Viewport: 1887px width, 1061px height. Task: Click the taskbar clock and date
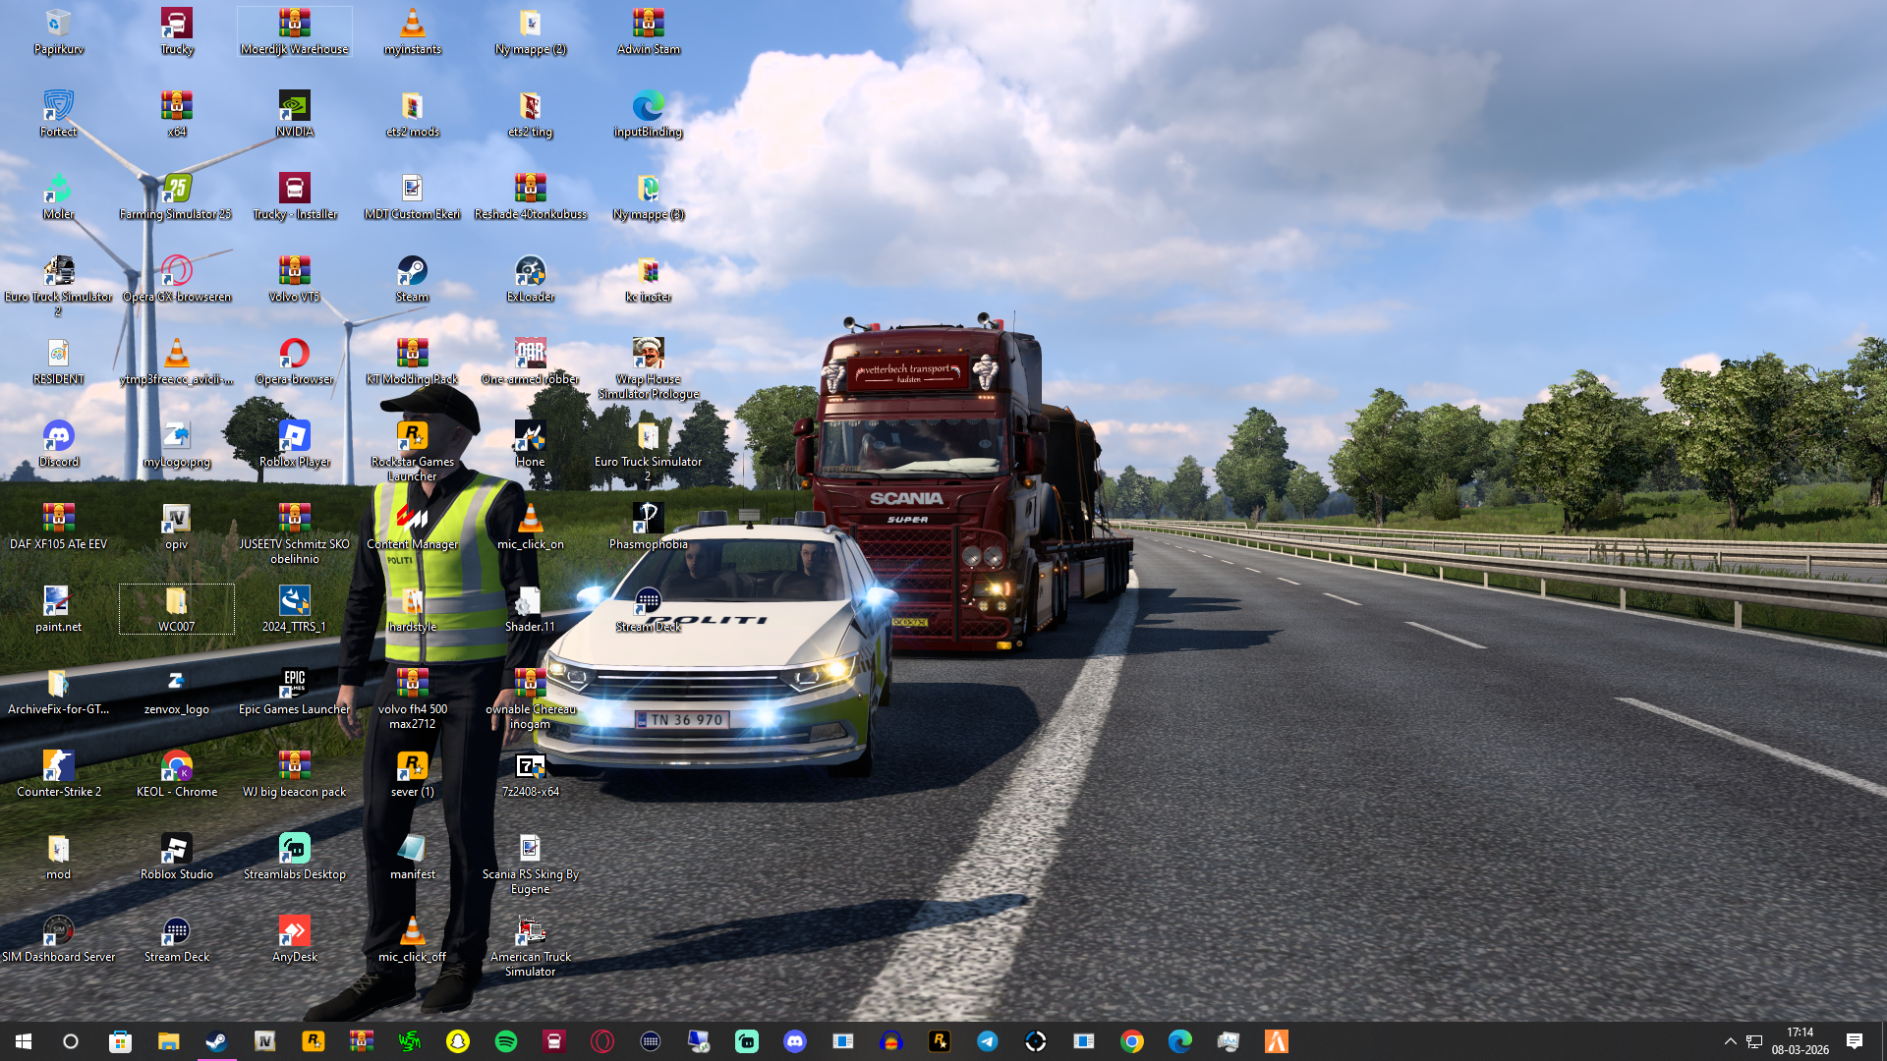1800,1041
